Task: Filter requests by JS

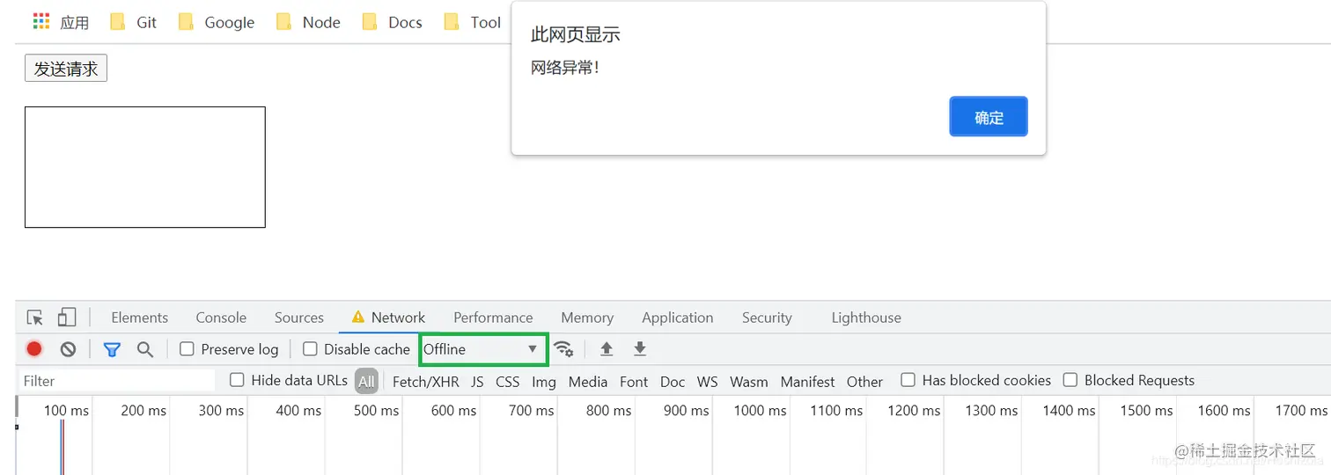Action: [477, 382]
